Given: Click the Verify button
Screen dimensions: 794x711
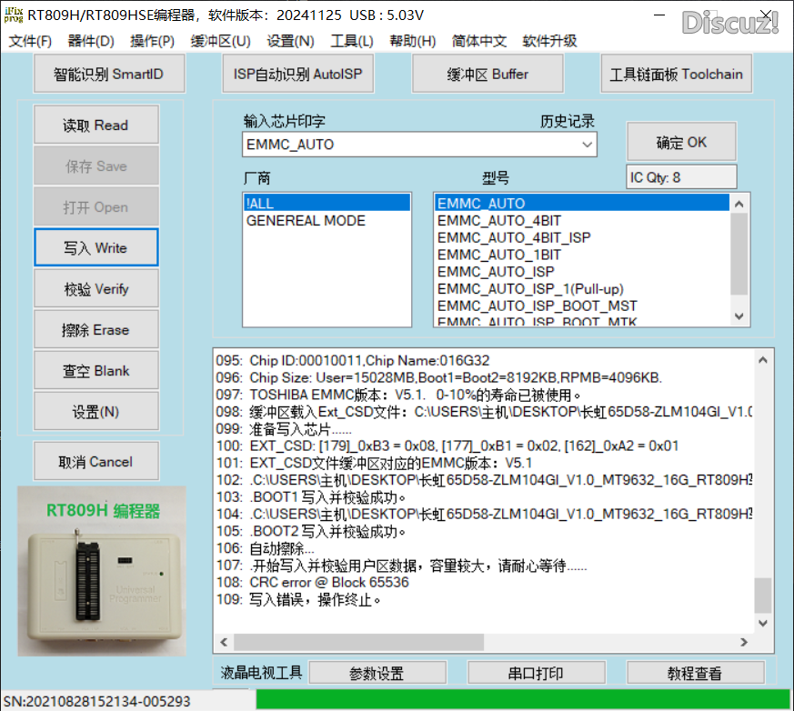Looking at the screenshot, I should 95,289.
